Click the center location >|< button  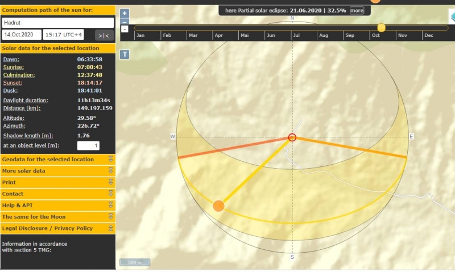104,35
